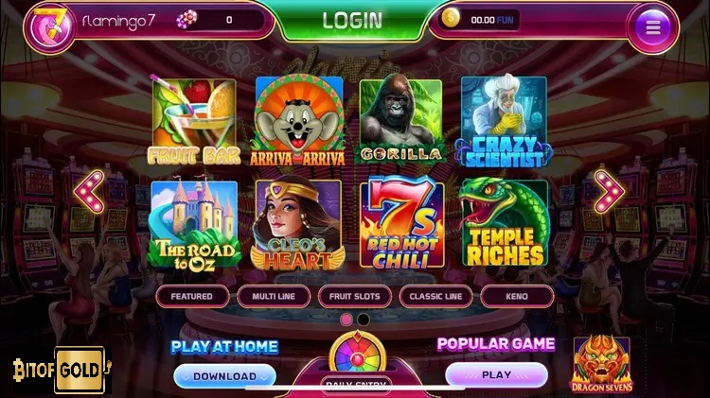Open the Fruit Bar slot game
The width and height of the screenshot is (710, 398).
pos(194,121)
